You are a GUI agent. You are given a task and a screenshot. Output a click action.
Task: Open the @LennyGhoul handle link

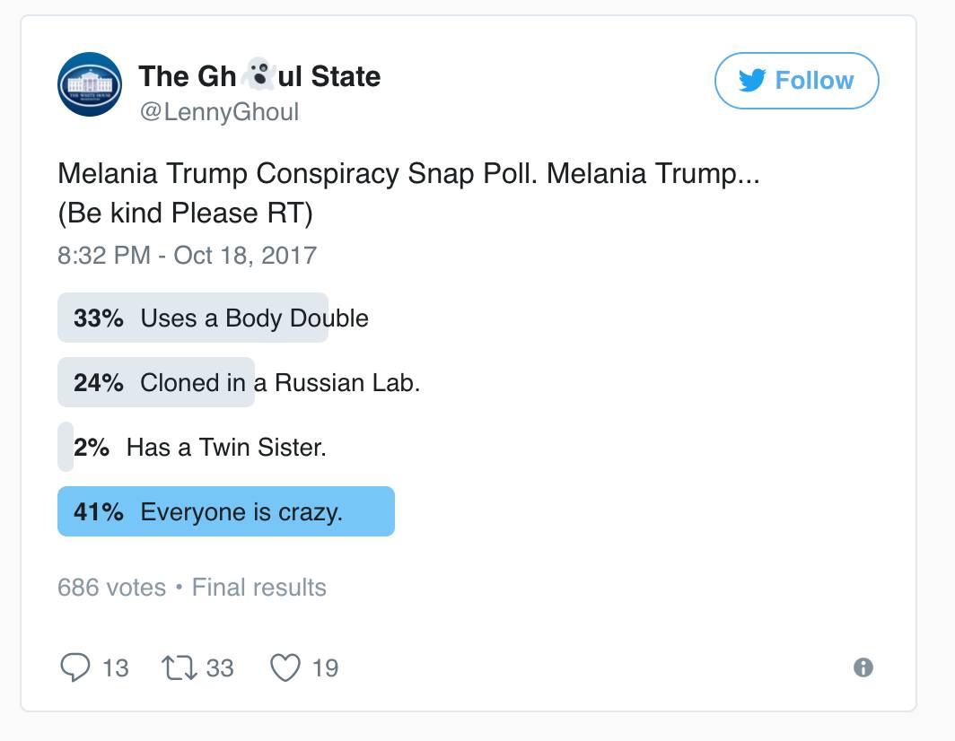[x=219, y=112]
